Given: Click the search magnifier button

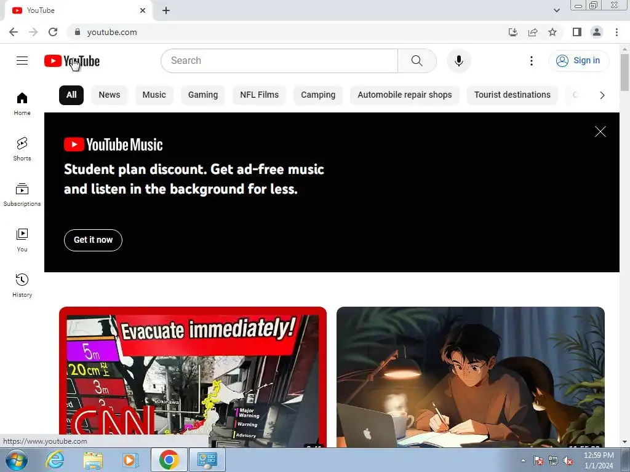Looking at the screenshot, I should click(x=417, y=61).
